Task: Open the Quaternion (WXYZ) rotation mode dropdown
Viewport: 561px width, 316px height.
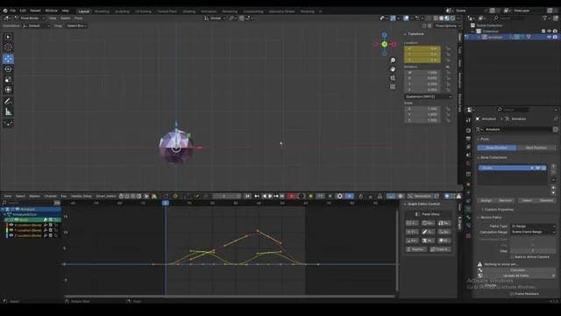Action: coord(428,97)
